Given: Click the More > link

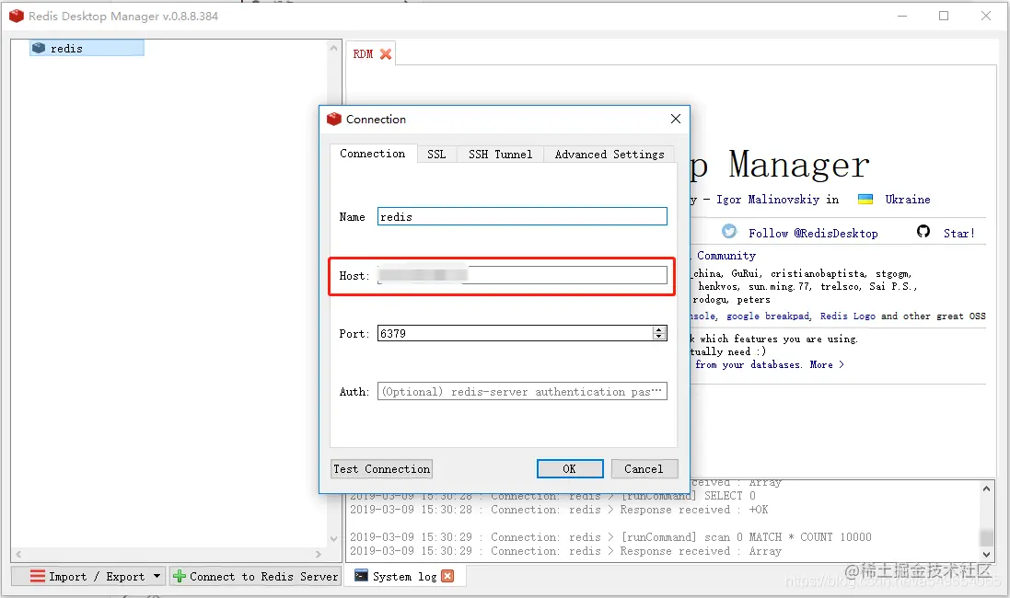Looking at the screenshot, I should pyautogui.click(x=827, y=364).
